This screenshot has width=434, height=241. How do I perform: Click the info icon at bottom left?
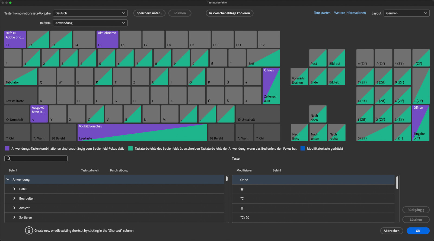[29, 230]
